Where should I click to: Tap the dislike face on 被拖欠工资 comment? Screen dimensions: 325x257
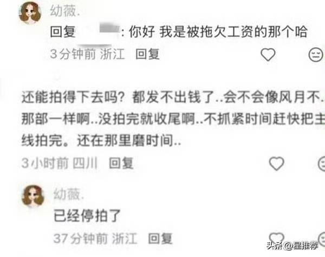pyautogui.click(x=316, y=55)
